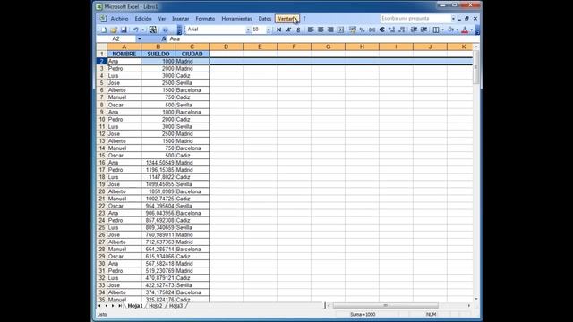The width and height of the screenshot is (573, 322).
Task: Open the Insertar menu
Action: (181, 19)
